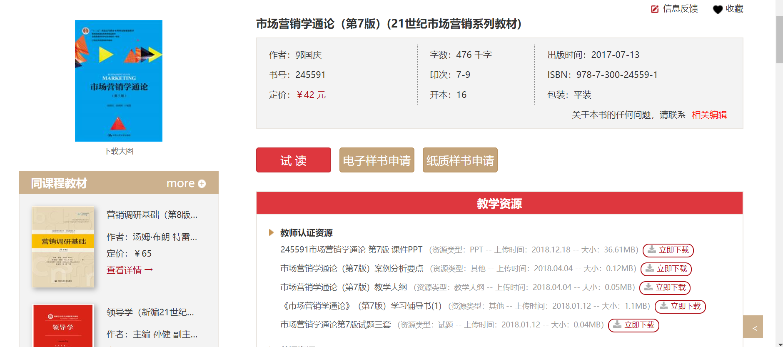Image resolution: width=783 pixels, height=347 pixels.
Task: Click download icon for 学习辅导书(1) resource
Action: coord(664,306)
